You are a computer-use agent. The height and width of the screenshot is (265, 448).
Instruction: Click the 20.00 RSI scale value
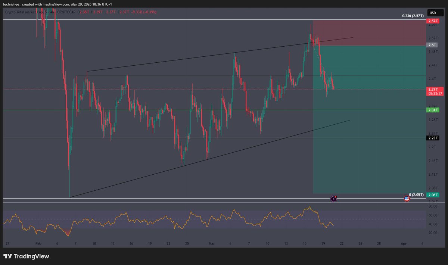tap(433, 233)
